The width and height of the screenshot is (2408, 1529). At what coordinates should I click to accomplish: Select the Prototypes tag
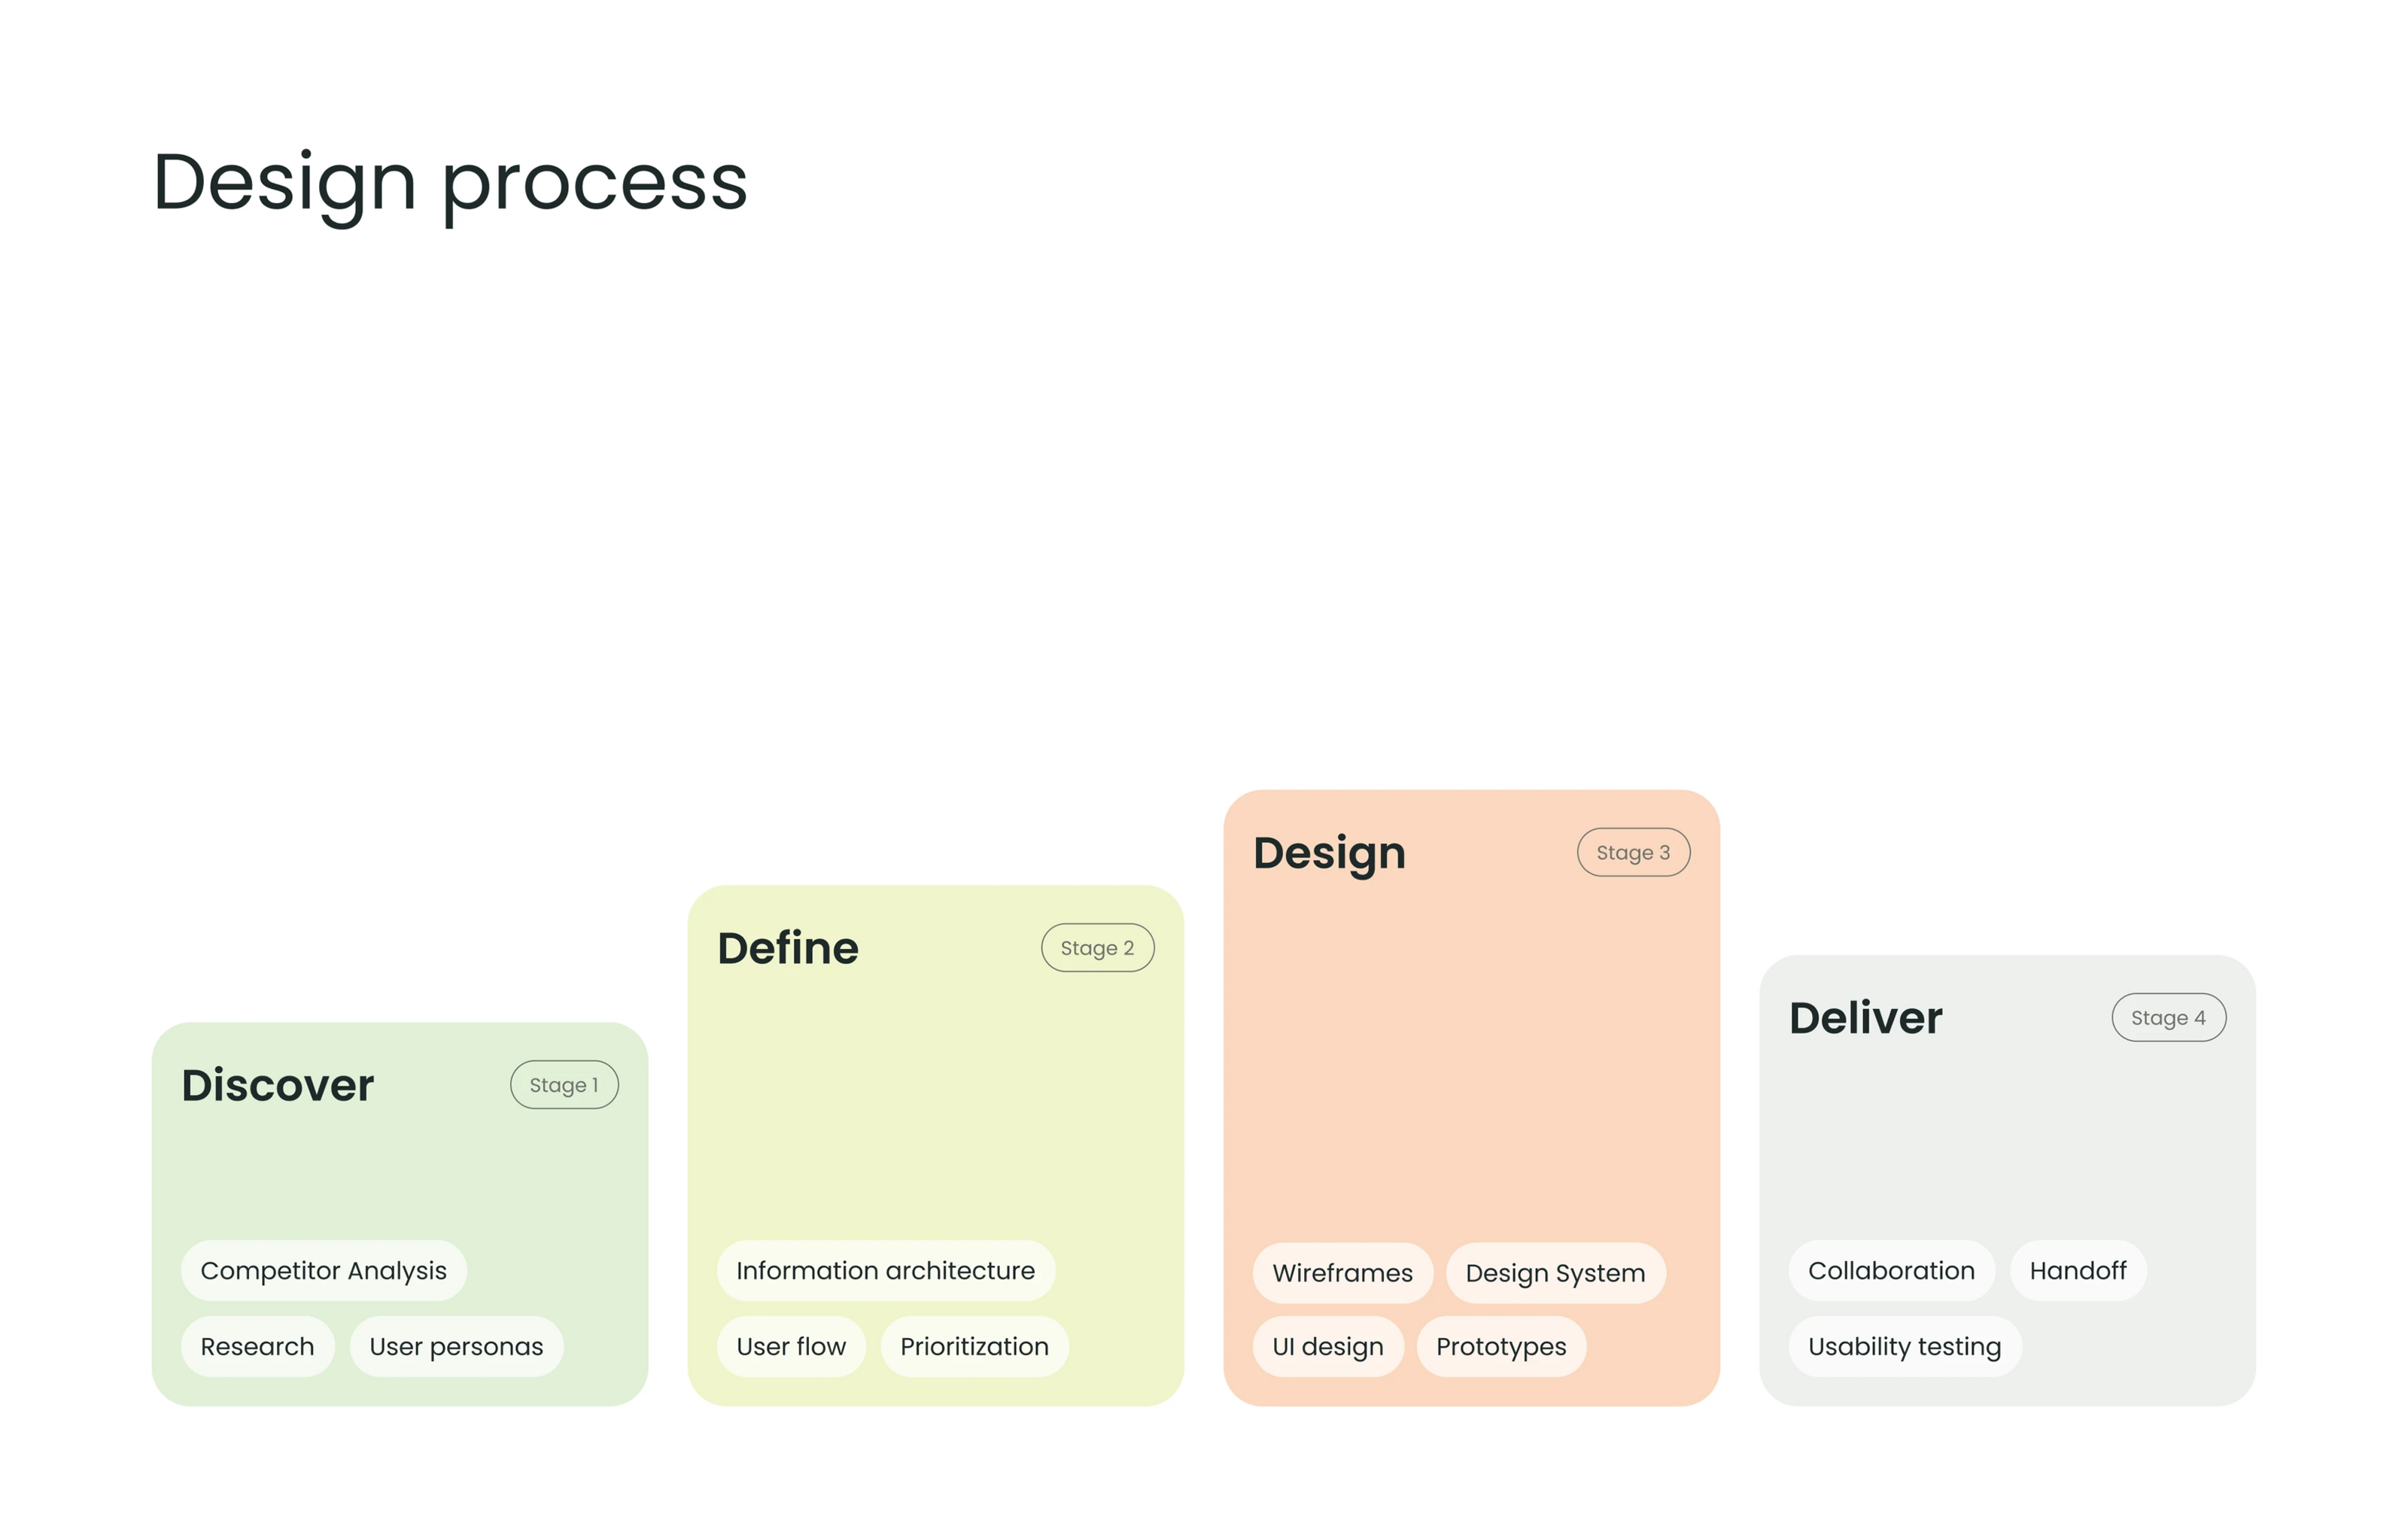click(1501, 1347)
